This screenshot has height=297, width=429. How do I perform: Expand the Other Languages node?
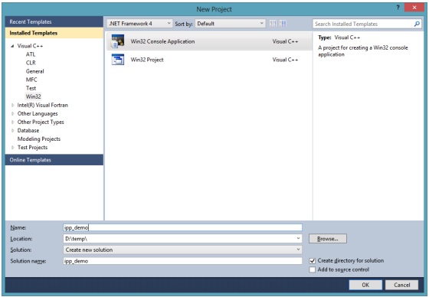(12, 113)
